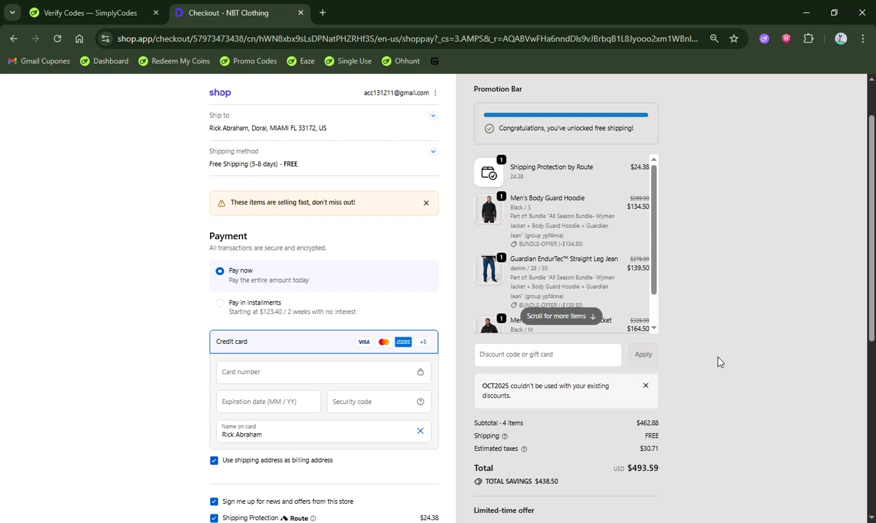Click the Estimated taxes info icon
Image resolution: width=876 pixels, height=523 pixels.
[524, 449]
